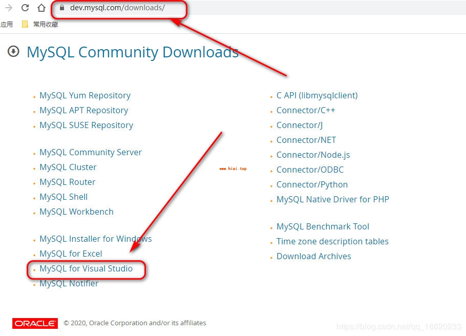Image resolution: width=466 pixels, height=336 pixels.
Task: Open Connector/NET link
Action: click(306, 140)
